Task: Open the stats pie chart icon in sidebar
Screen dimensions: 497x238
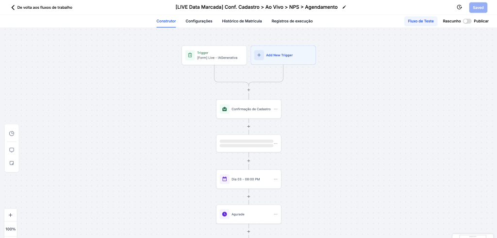Action: click(12, 134)
